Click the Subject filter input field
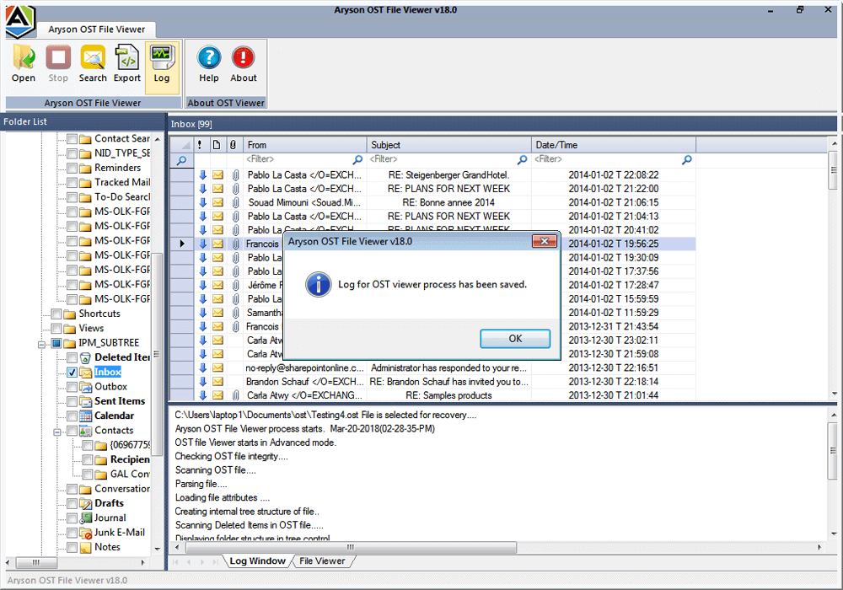The image size is (843, 590). click(x=442, y=159)
